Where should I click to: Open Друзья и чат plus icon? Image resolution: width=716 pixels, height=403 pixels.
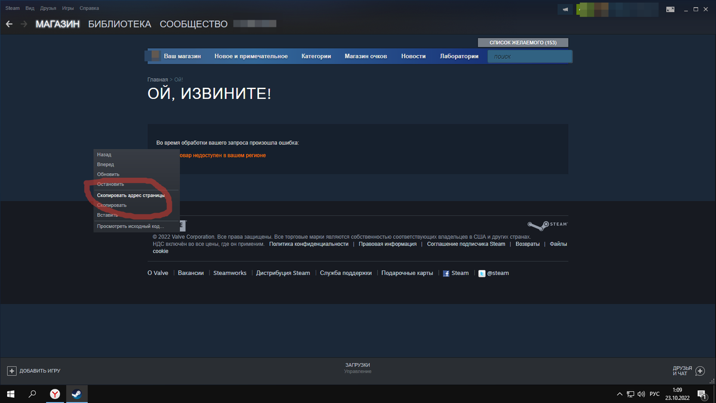(700, 371)
